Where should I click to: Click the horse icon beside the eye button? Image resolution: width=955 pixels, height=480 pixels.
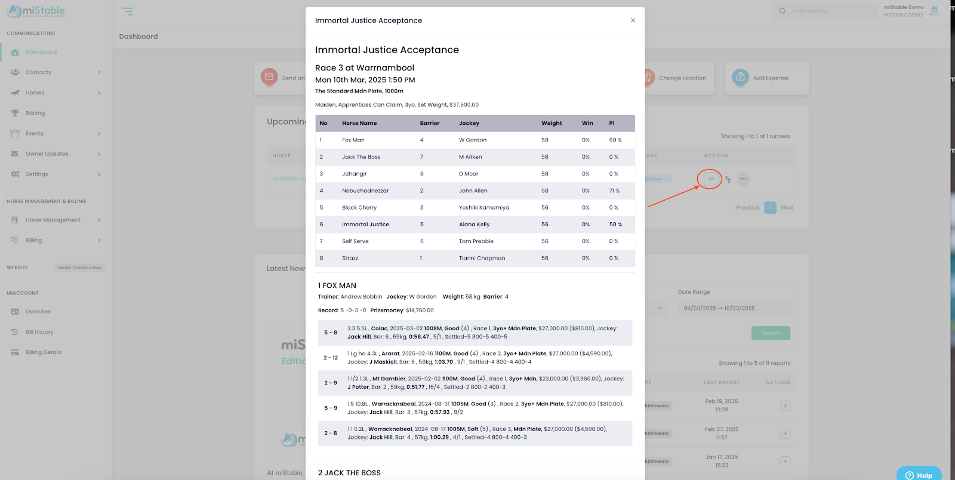728,179
